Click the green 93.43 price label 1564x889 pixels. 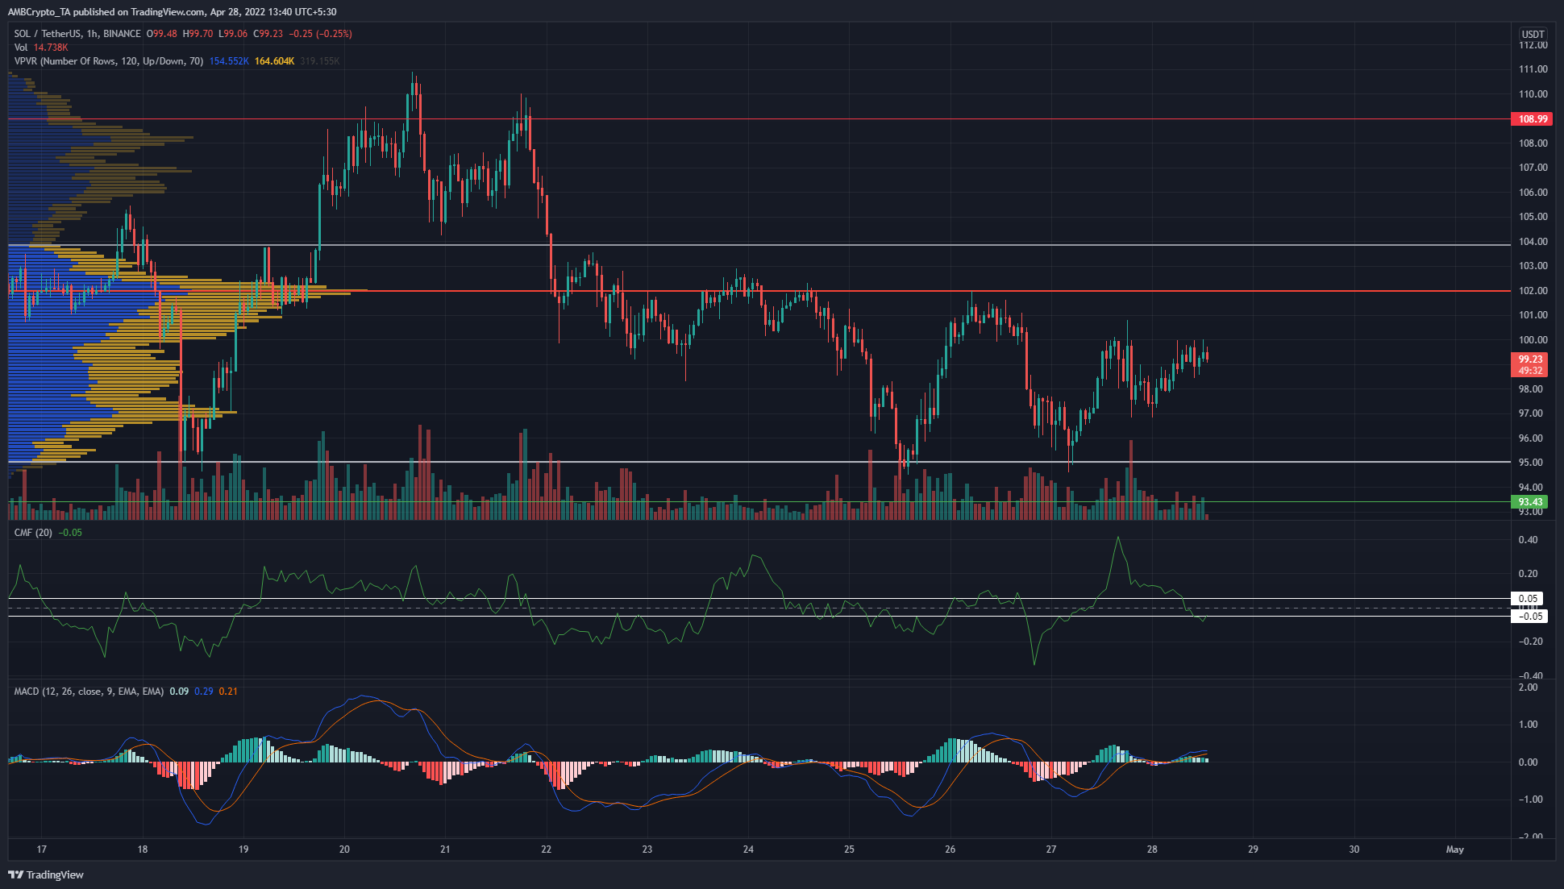[x=1530, y=502]
